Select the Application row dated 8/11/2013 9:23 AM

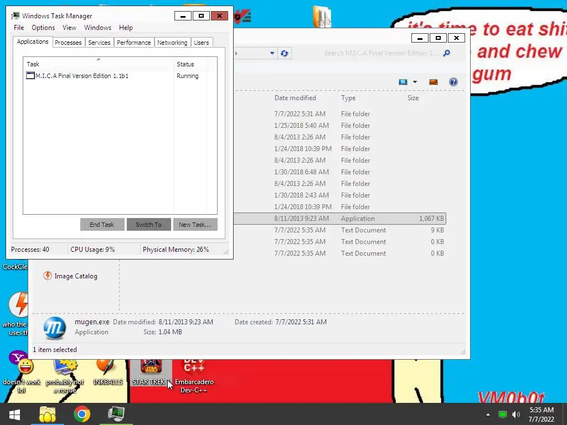(x=339, y=219)
